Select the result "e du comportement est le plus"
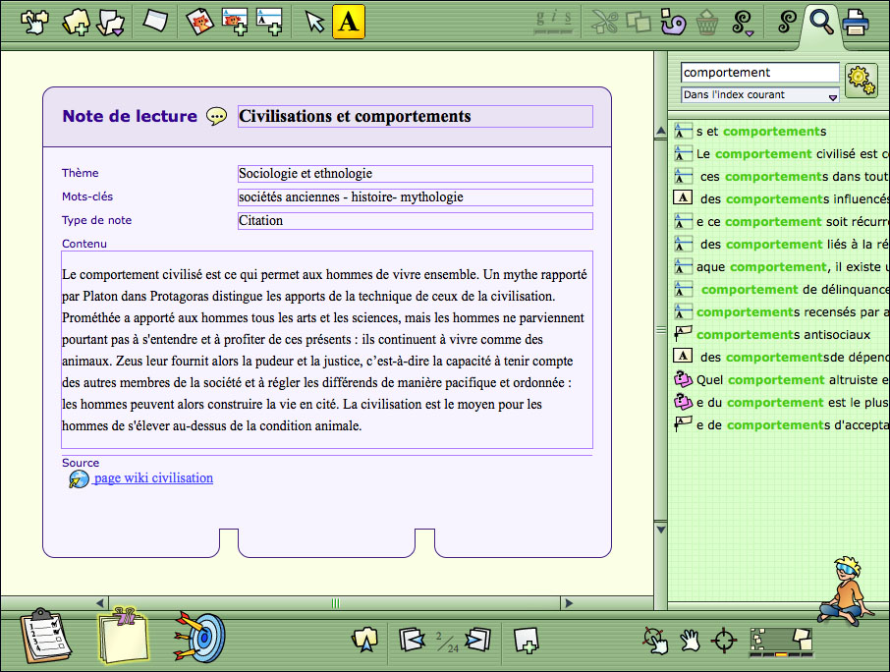The height and width of the screenshot is (672, 890). (x=782, y=403)
